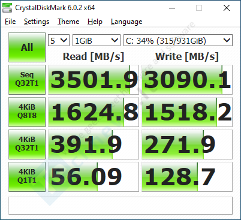Minimize the CrystalDiskMark window
241x220 pixels.
[172, 8]
